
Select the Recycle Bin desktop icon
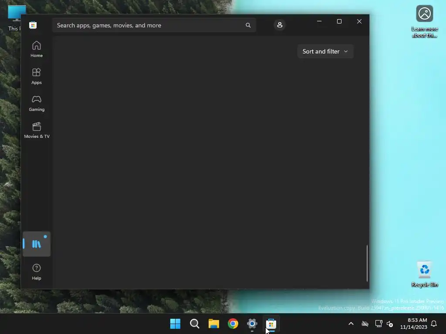tap(424, 274)
